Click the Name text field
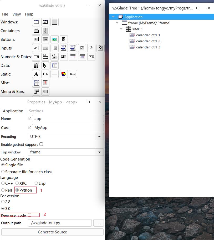214x240 pixels. pyautogui.click(x=68, y=119)
